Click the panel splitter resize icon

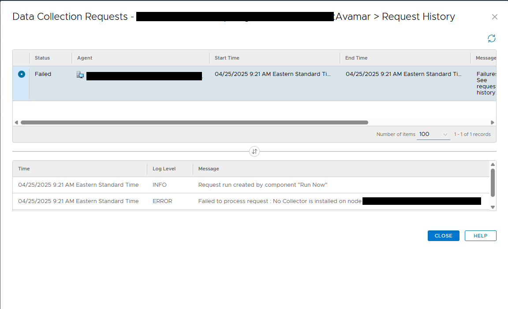(254, 151)
